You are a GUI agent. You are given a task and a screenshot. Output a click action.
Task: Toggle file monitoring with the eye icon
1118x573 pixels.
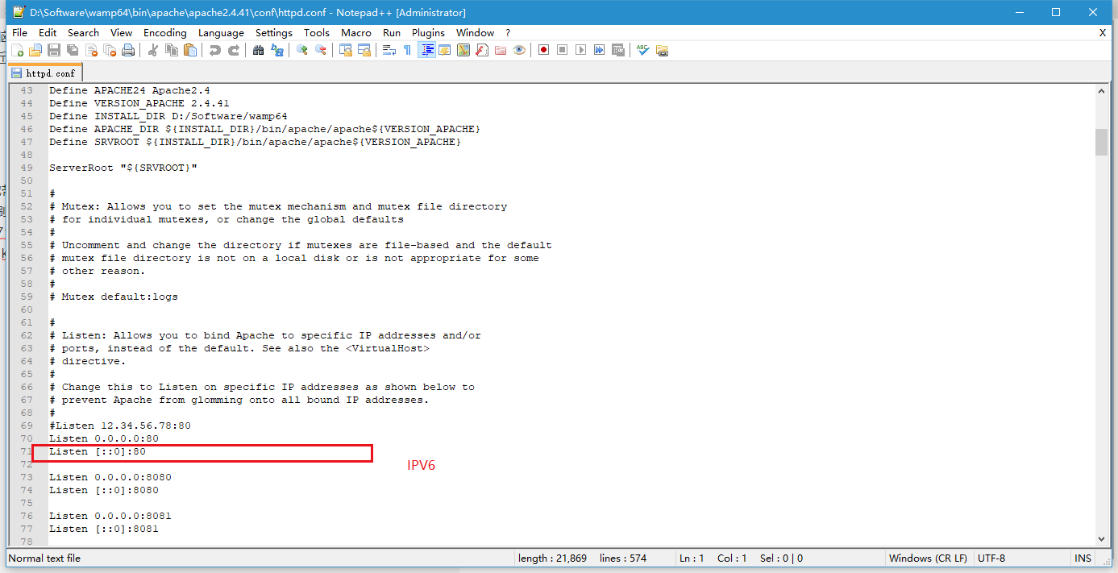[518, 50]
